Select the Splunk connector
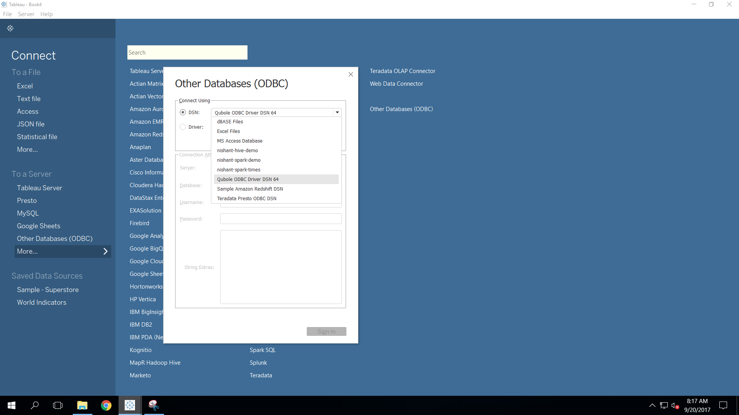The width and height of the screenshot is (739, 415). coord(258,363)
